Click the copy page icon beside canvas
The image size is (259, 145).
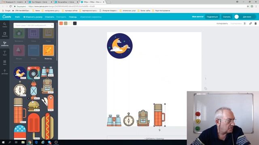click(206, 89)
